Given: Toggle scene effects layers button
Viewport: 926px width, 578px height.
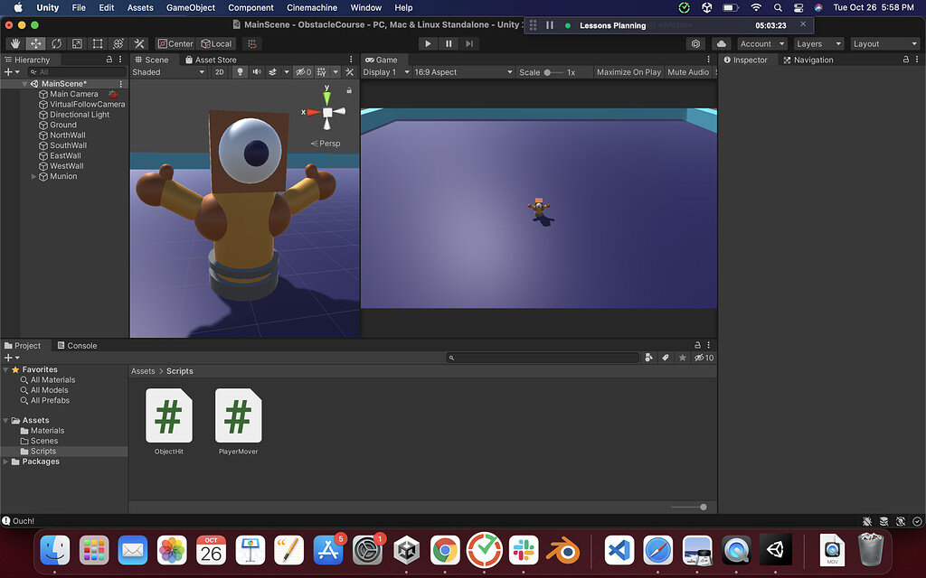Looking at the screenshot, I should 273,72.
